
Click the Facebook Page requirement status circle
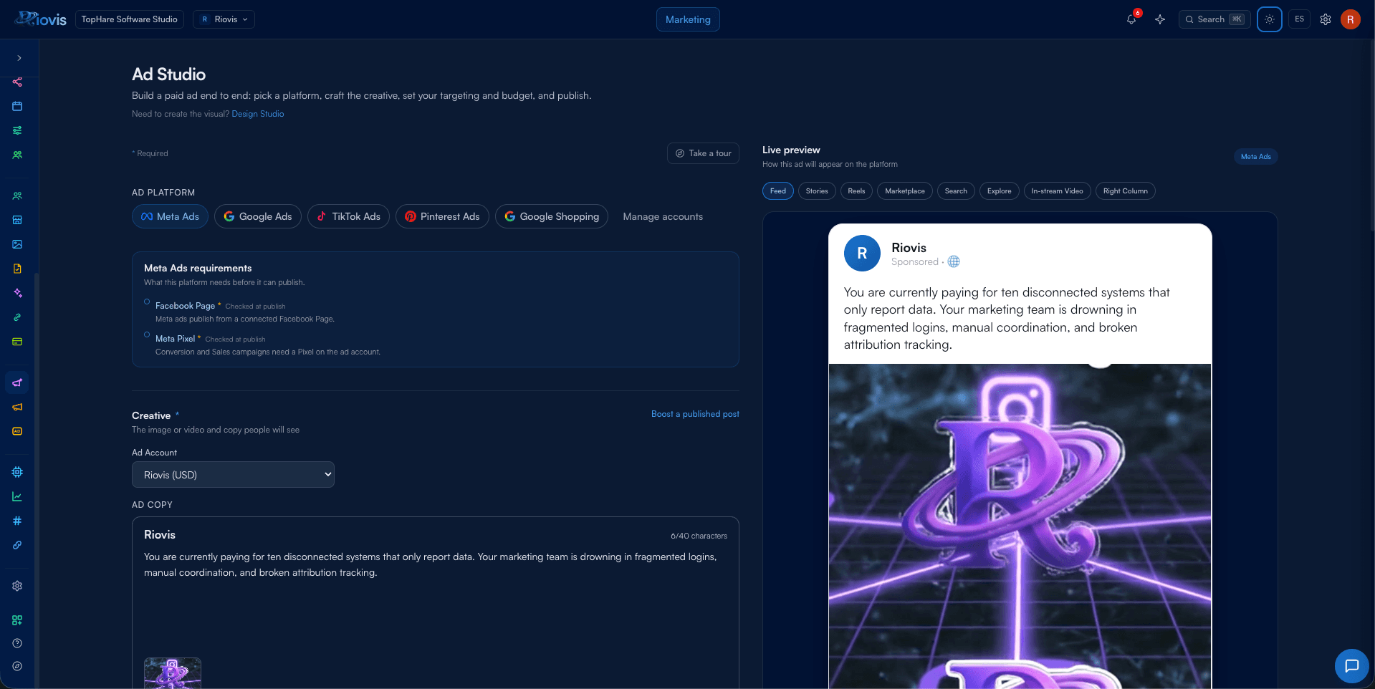click(x=147, y=302)
